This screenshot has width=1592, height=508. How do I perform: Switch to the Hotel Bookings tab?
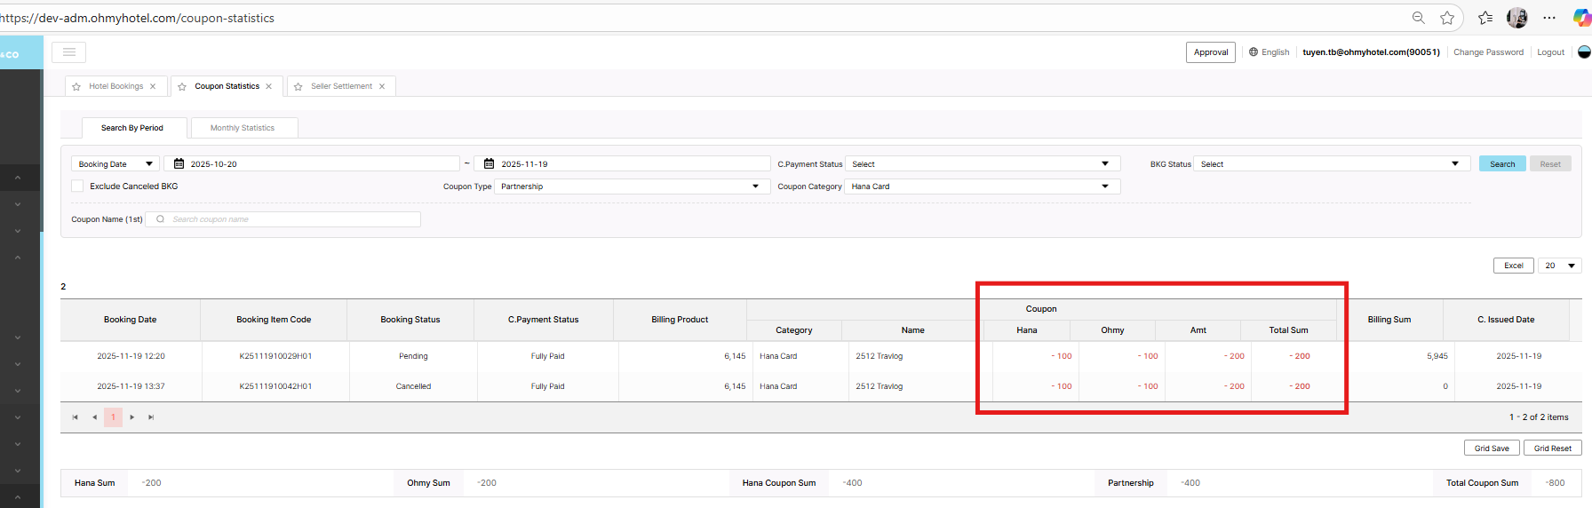[x=115, y=87]
